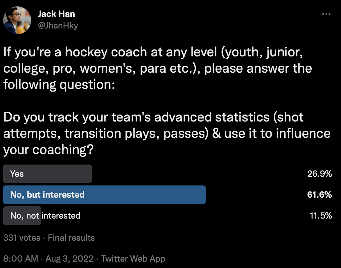The image size is (341, 268).
Task: Click the "Aug 3, 2022" date
Action: coord(69,258)
